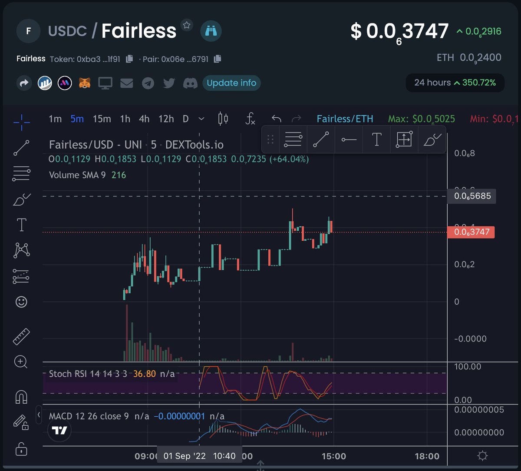The image size is (521, 471).
Task: Toggle lock all drawings padlock
Action: click(21, 448)
